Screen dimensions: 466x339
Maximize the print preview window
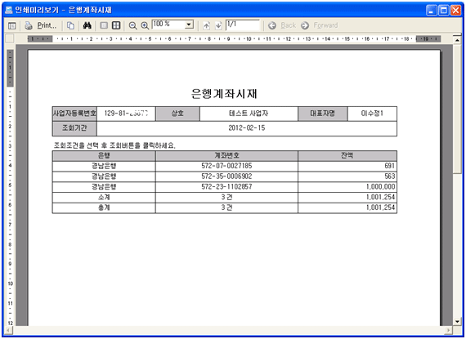pos(443,11)
